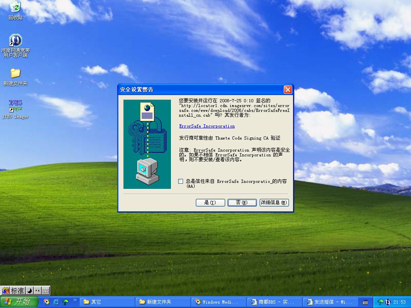Screen dimensions: 411x308
Task: Click the 21:53 taskbar clock
Action: pyautogui.click(x=399, y=302)
